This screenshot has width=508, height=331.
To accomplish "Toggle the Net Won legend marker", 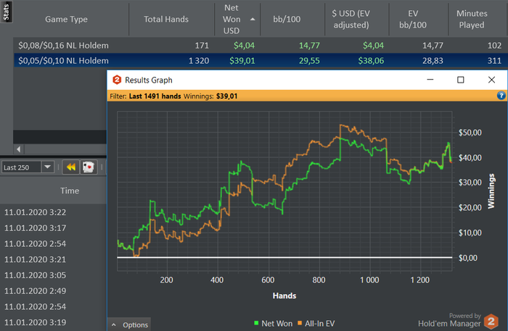I will (256, 323).
